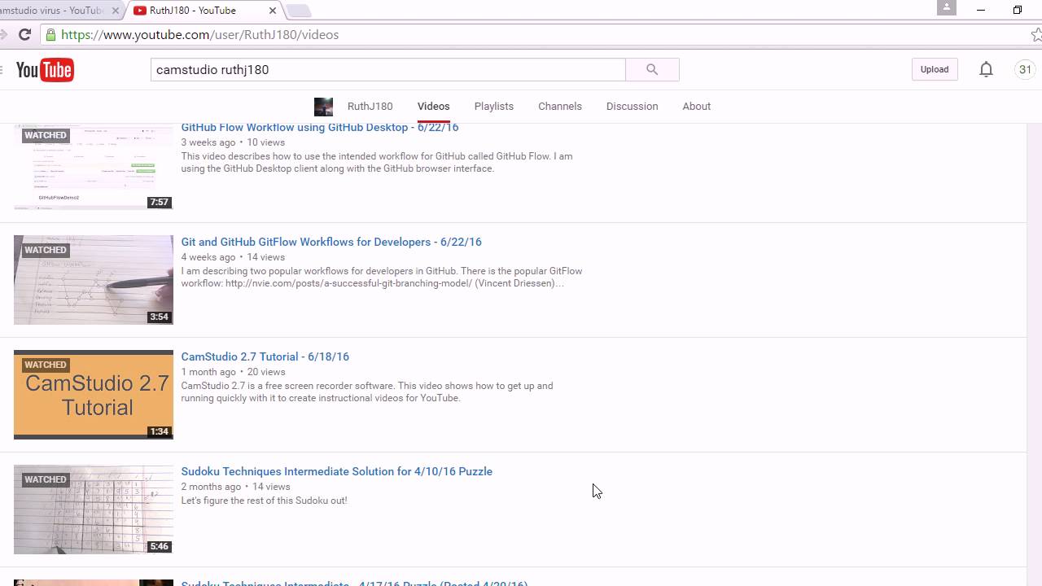Open the Playlists channel tab

click(x=494, y=107)
